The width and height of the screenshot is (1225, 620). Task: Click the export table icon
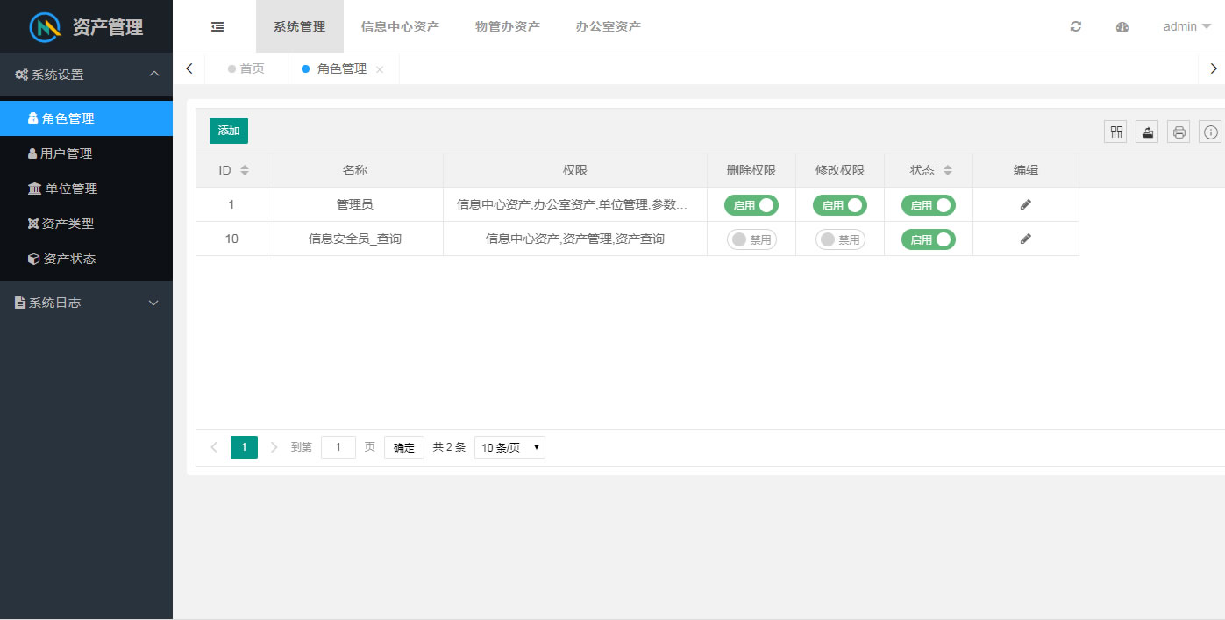coord(1147,132)
